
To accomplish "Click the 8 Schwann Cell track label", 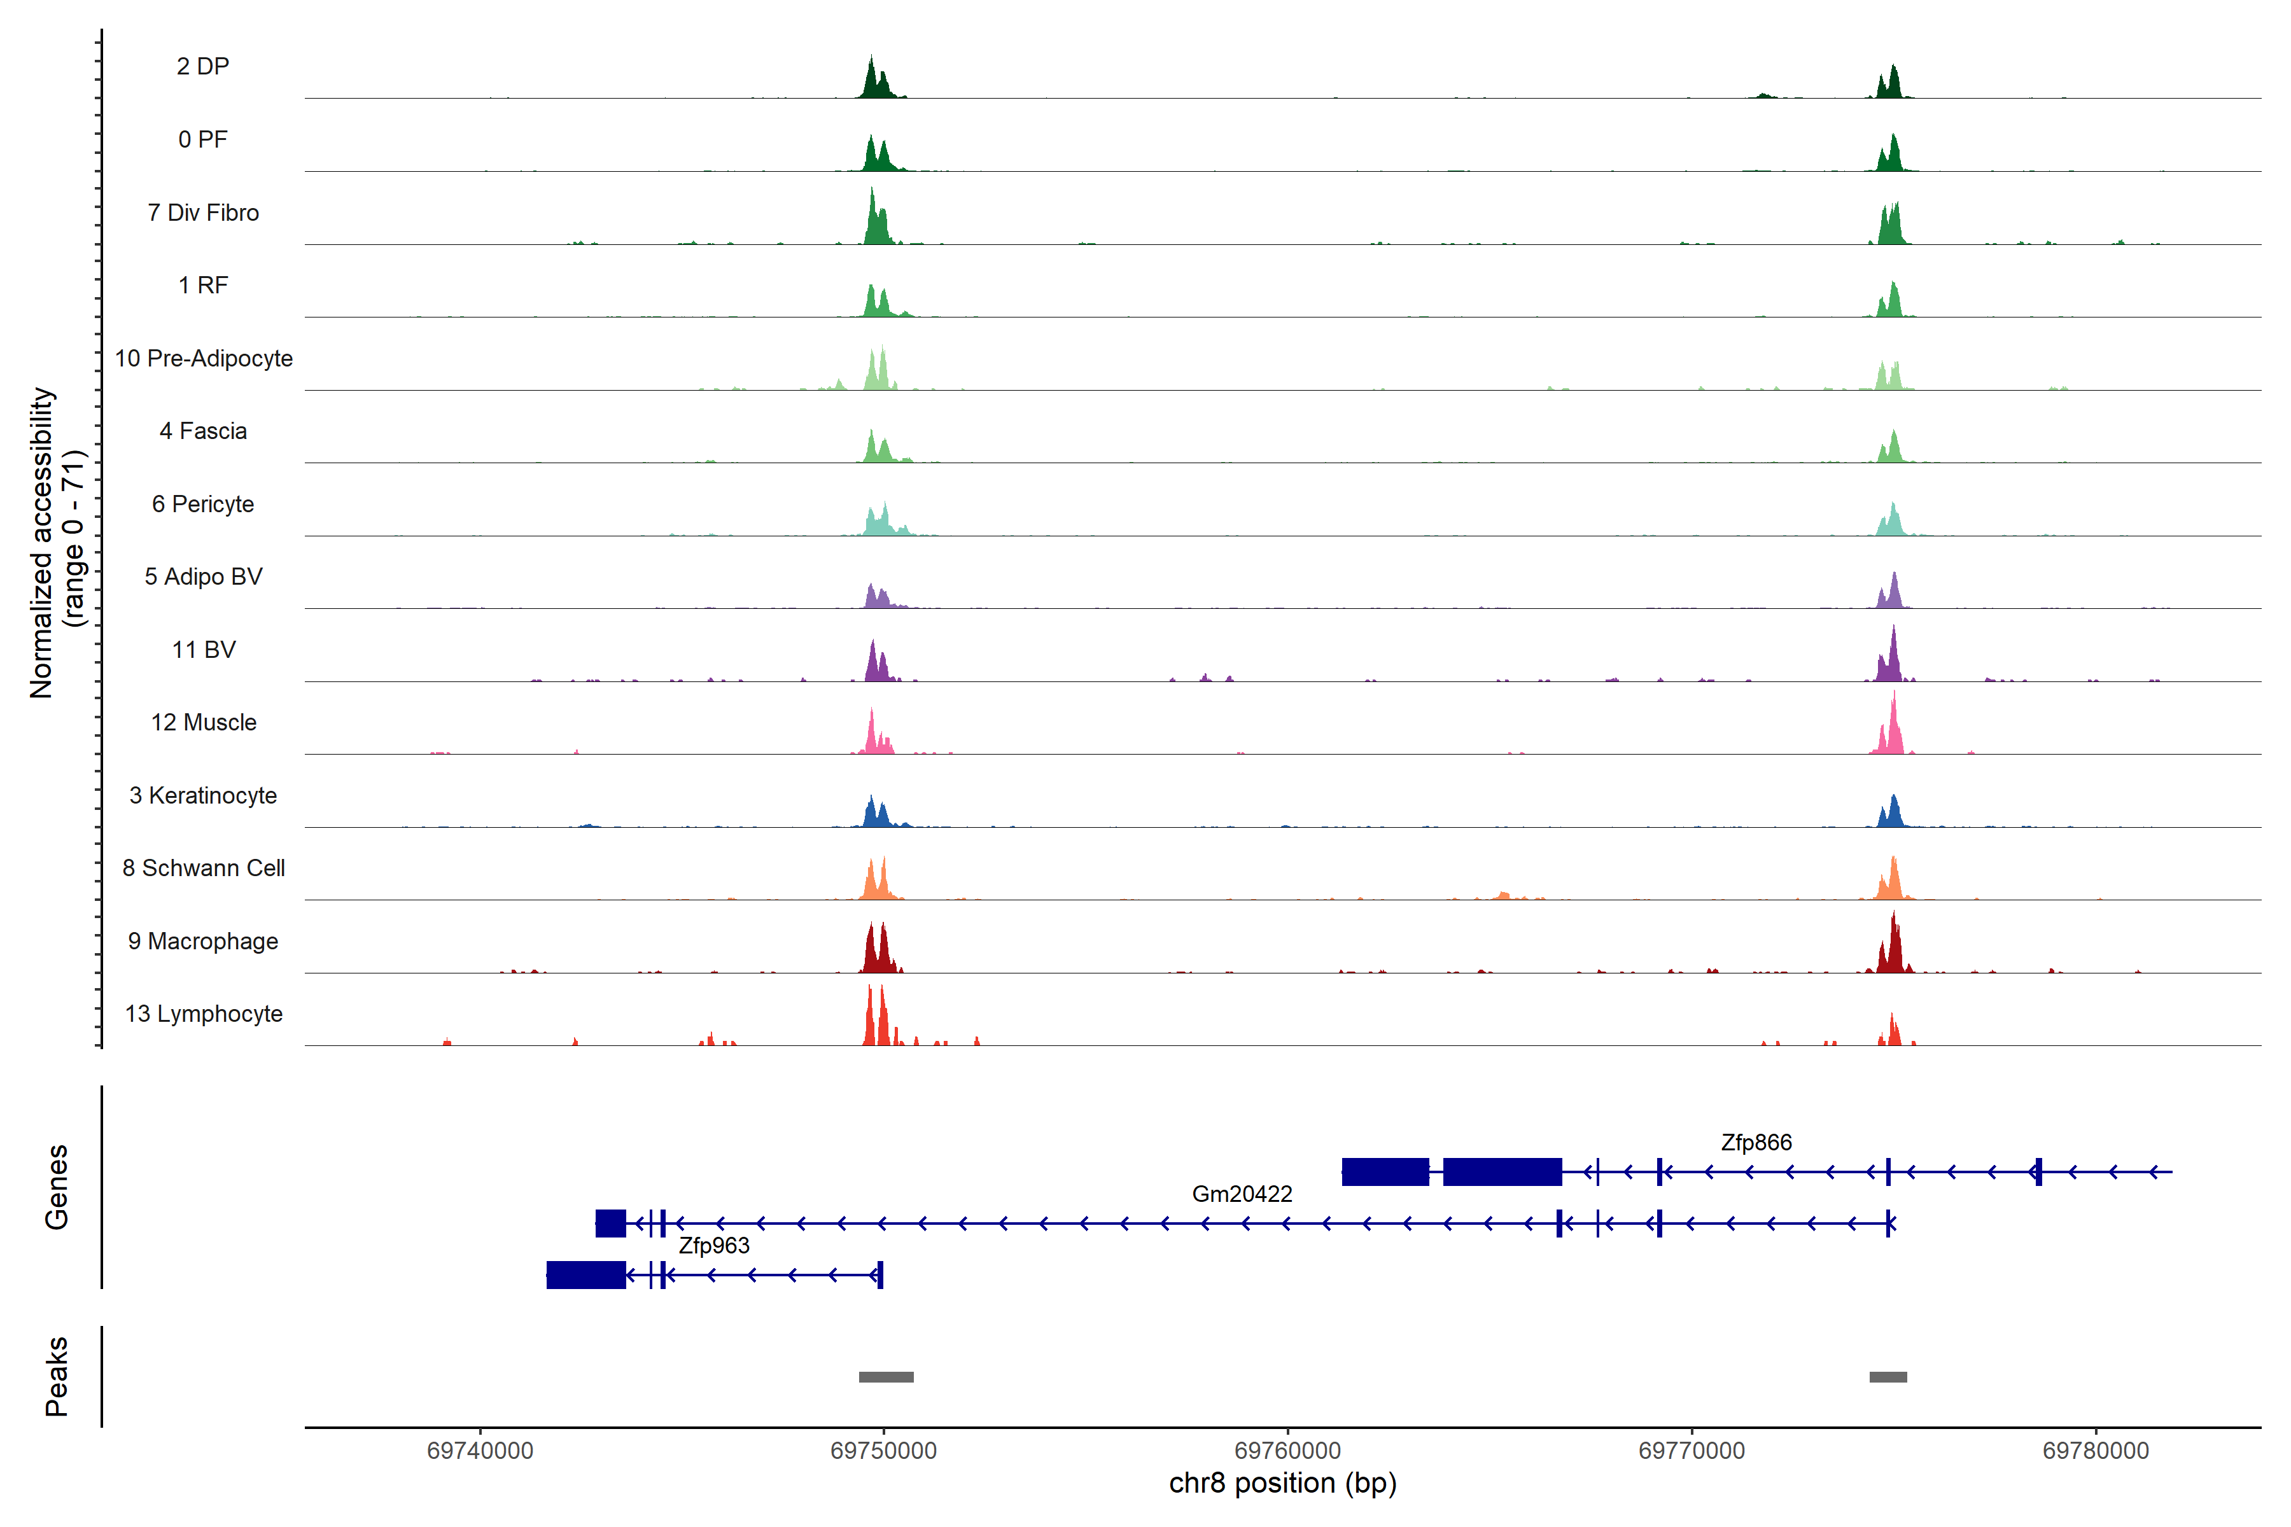I will tap(204, 868).
